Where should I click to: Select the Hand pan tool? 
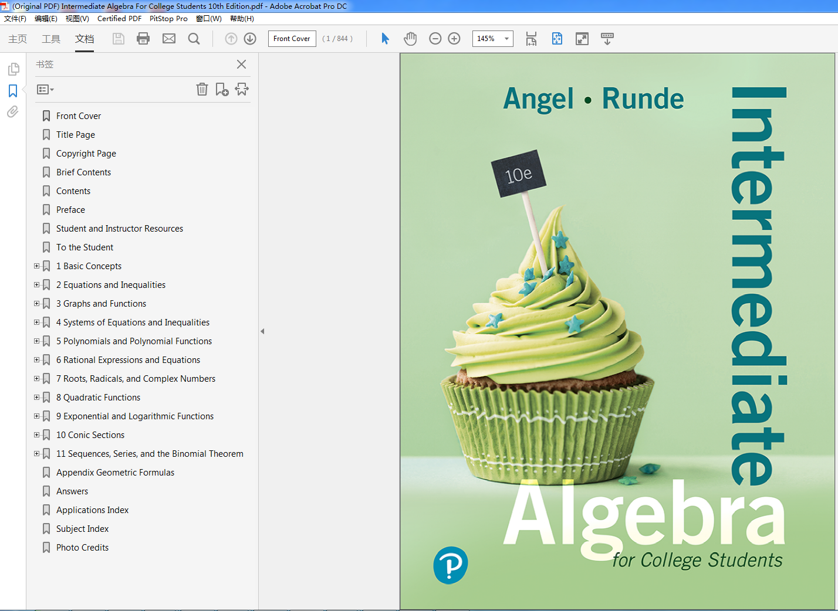pyautogui.click(x=410, y=39)
